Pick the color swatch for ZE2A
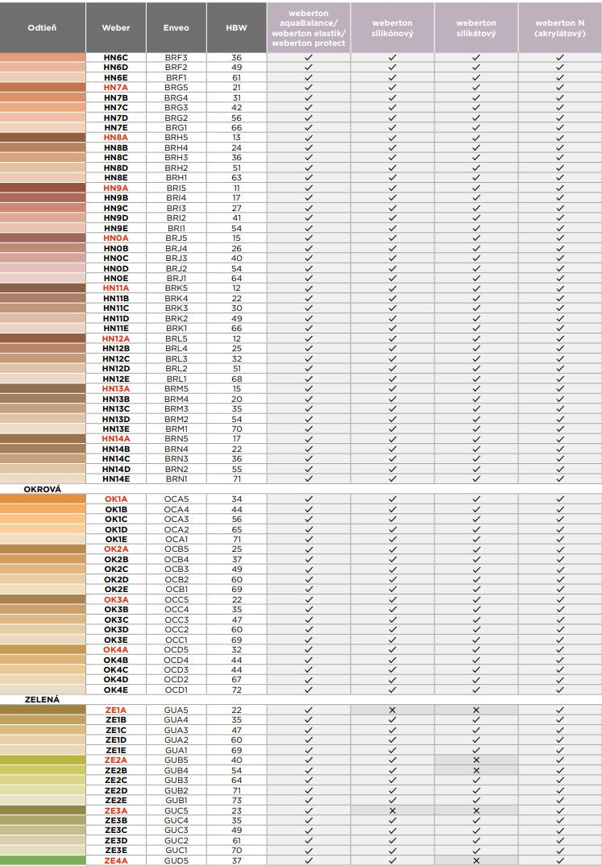The height and width of the screenshot is (866, 602). (x=43, y=760)
